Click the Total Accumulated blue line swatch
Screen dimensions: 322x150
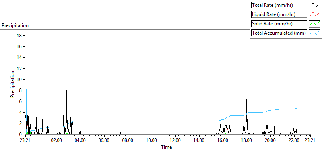click(x=315, y=33)
